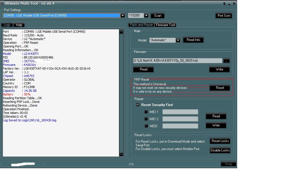Click the Scan ports button
Image resolution: width=286 pixels, height=179 pixels.
[x=157, y=16]
